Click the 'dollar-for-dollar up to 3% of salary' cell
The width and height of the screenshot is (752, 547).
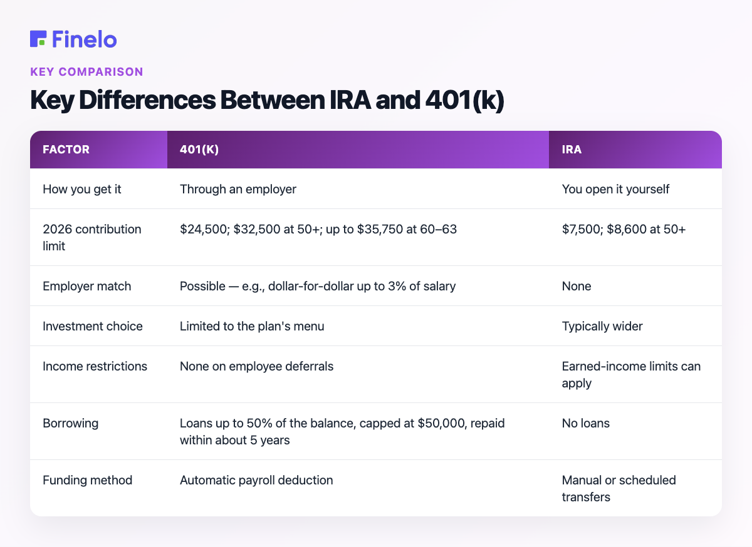point(358,286)
